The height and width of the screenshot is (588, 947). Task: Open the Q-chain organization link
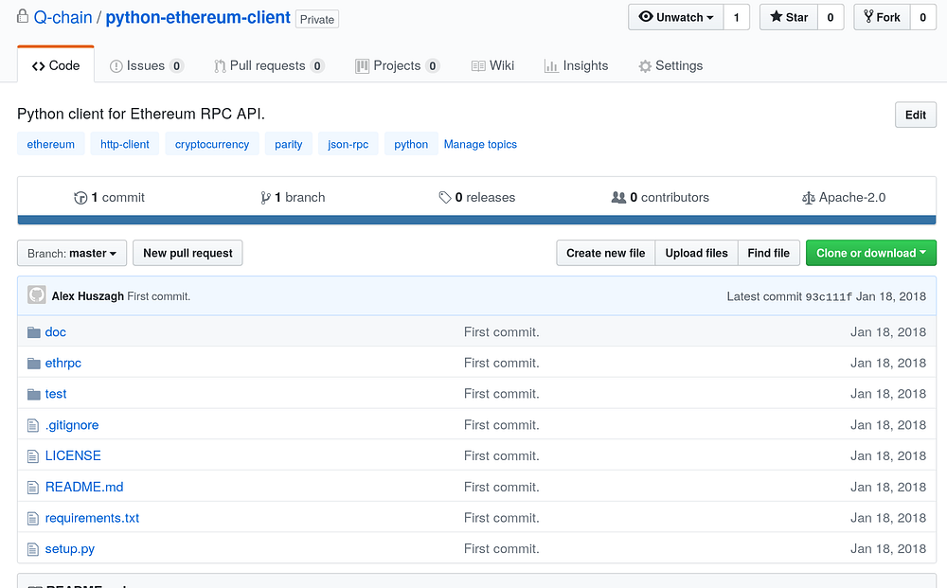click(x=63, y=17)
